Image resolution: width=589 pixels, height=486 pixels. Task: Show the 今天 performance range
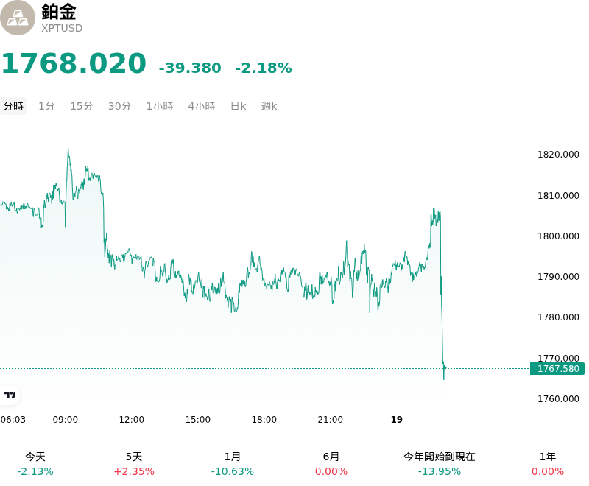pyautogui.click(x=35, y=464)
